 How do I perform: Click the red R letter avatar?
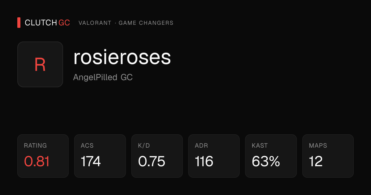[40, 65]
